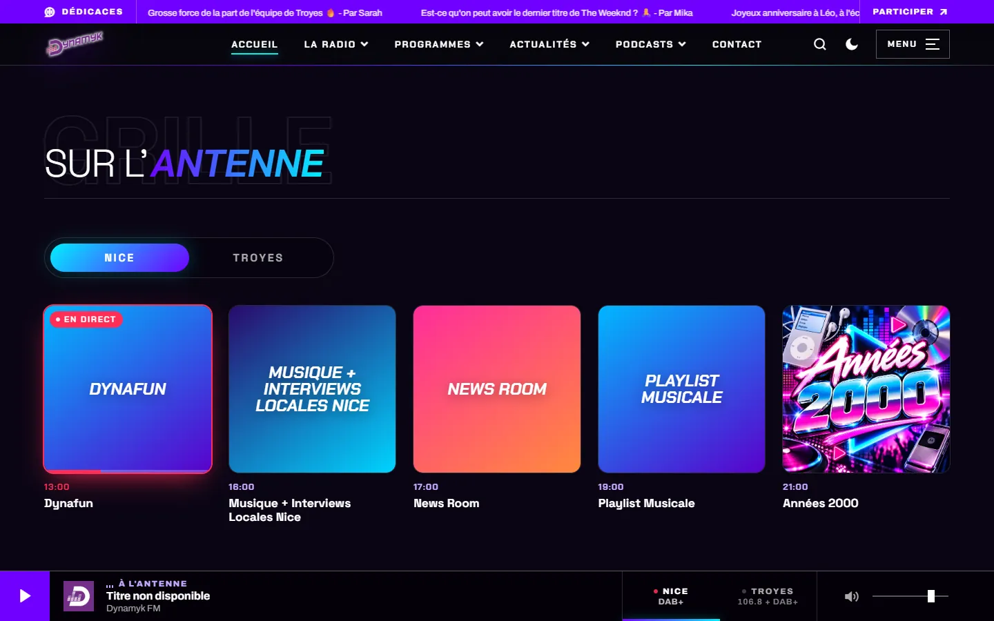Open the Musique + Interviews Locales Nice card
The image size is (994, 621).
312,389
